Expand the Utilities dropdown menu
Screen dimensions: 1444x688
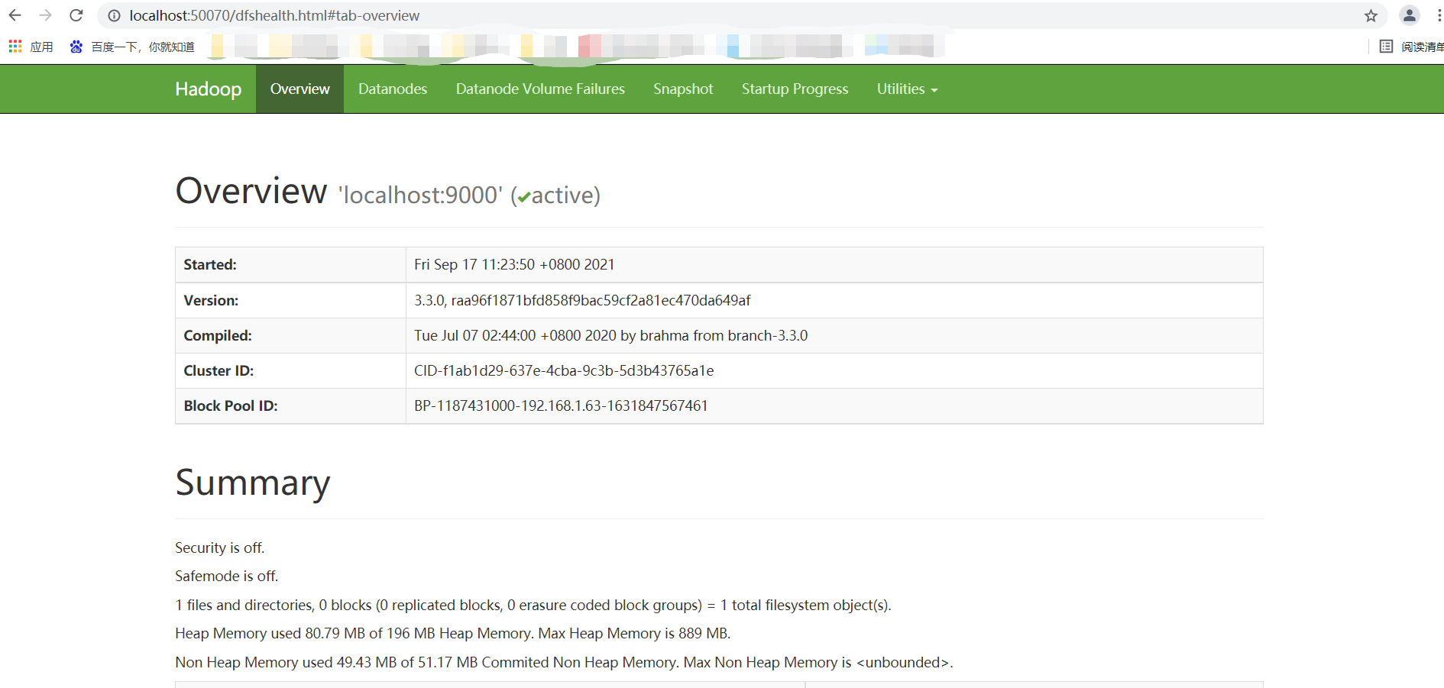click(x=907, y=89)
